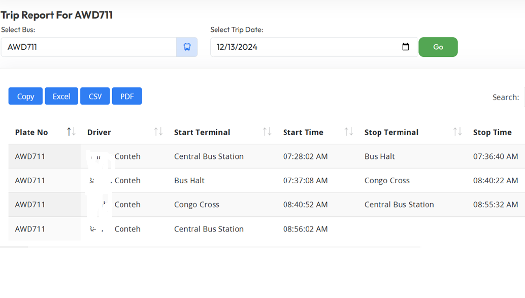Copy the trip table to clipboard

25,96
